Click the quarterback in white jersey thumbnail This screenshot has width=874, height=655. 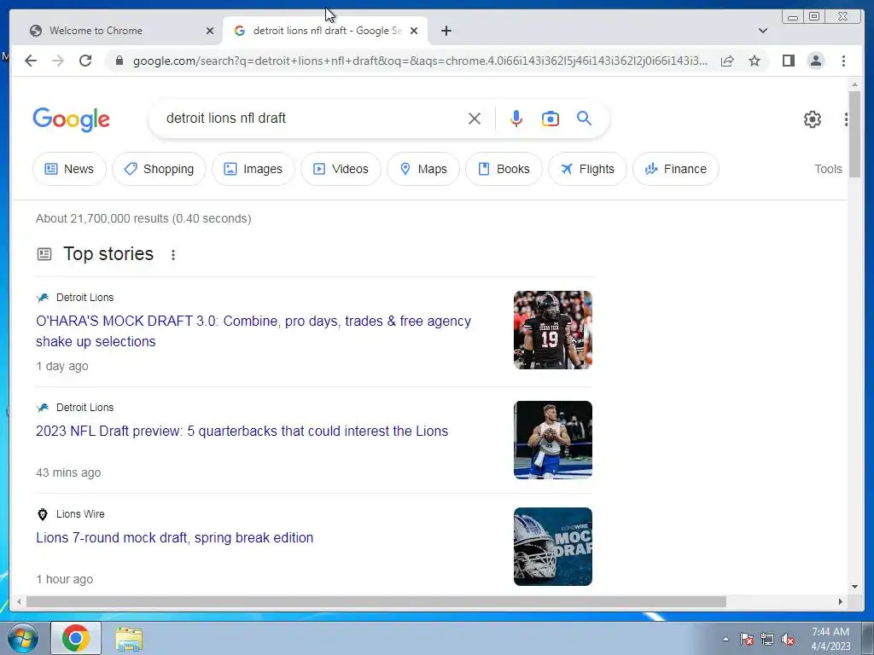[x=553, y=440]
